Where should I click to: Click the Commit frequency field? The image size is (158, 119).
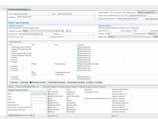click(x=142, y=31)
